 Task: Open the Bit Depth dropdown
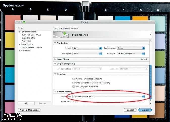point(131,54)
